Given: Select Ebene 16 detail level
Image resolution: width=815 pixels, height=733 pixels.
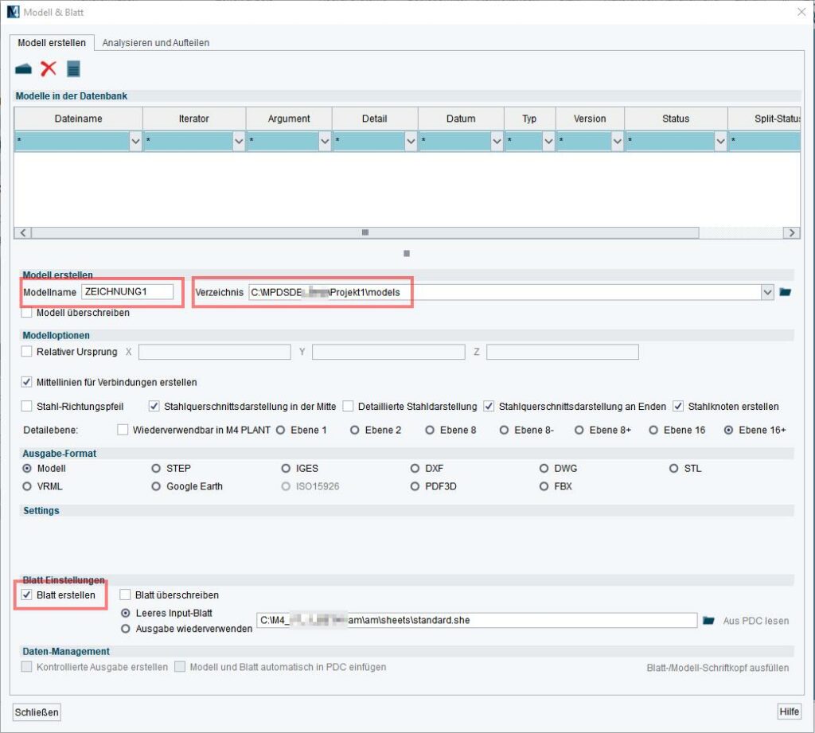Looking at the screenshot, I should [x=654, y=430].
